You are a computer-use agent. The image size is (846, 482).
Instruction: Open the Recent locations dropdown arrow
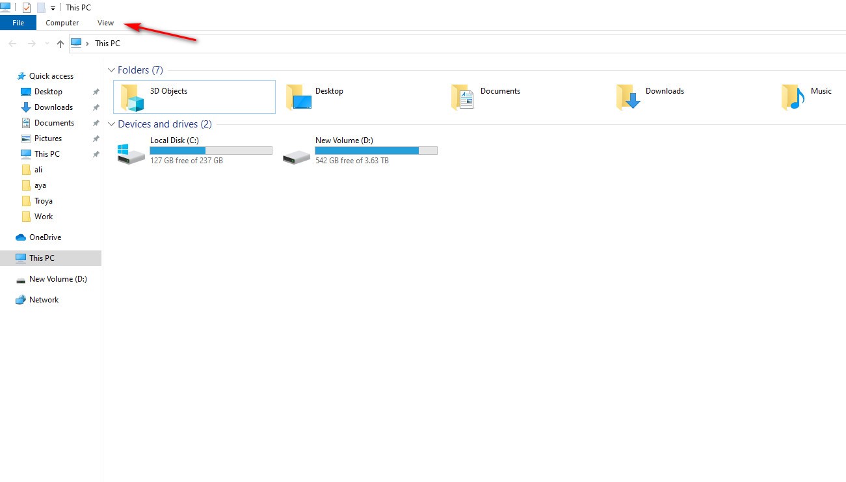coord(47,44)
